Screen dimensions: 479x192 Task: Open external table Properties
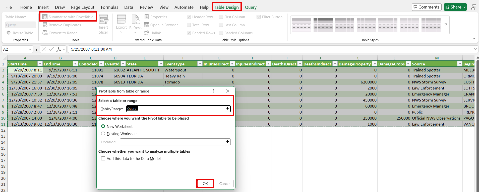(x=156, y=17)
